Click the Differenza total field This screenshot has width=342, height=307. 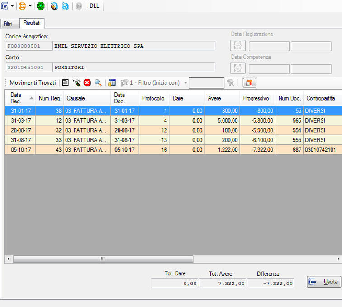271,283
